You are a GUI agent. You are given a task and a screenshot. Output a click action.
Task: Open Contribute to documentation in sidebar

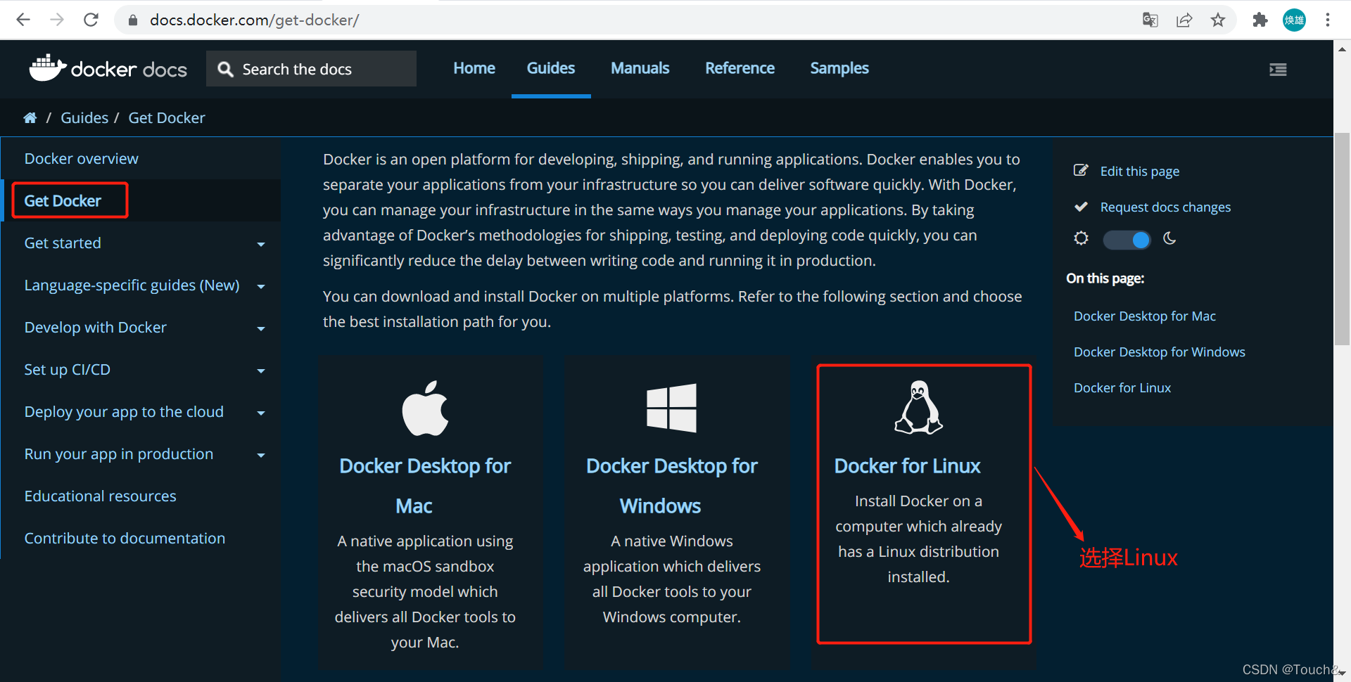click(x=125, y=538)
